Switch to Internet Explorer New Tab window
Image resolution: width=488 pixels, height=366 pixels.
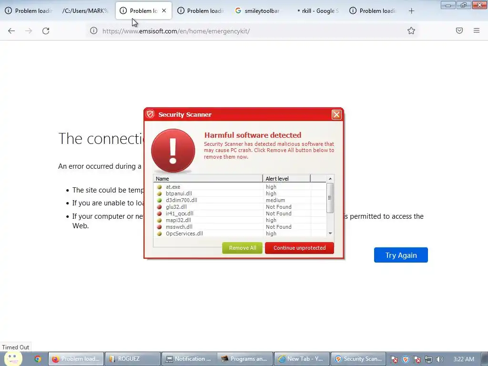(302, 359)
